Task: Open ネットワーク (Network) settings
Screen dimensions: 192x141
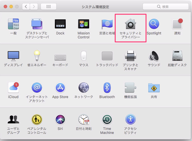Action: click(x=84, y=88)
